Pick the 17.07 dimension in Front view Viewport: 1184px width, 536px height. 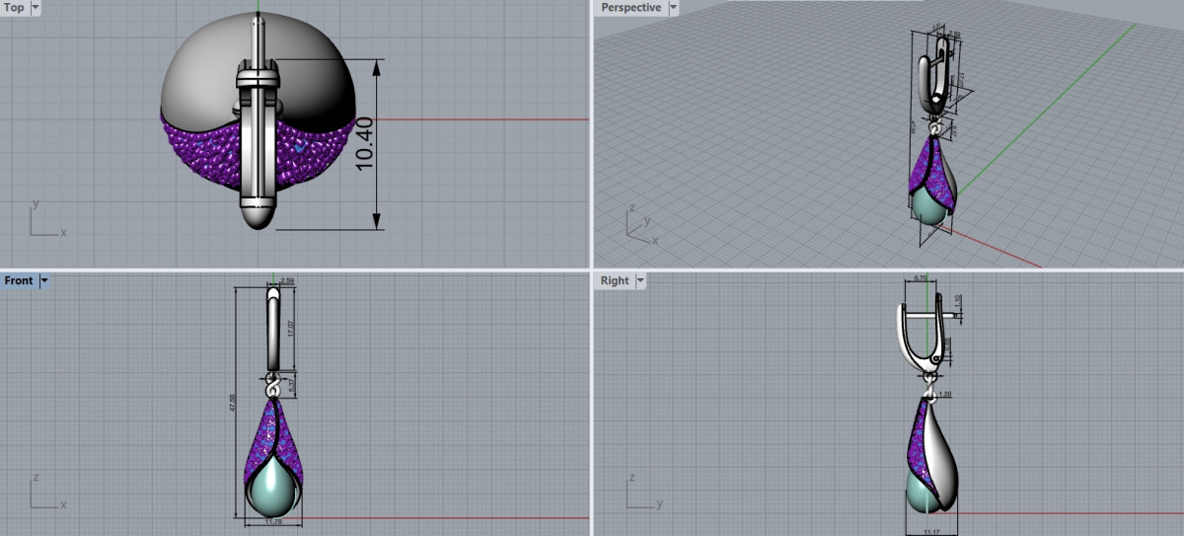290,329
